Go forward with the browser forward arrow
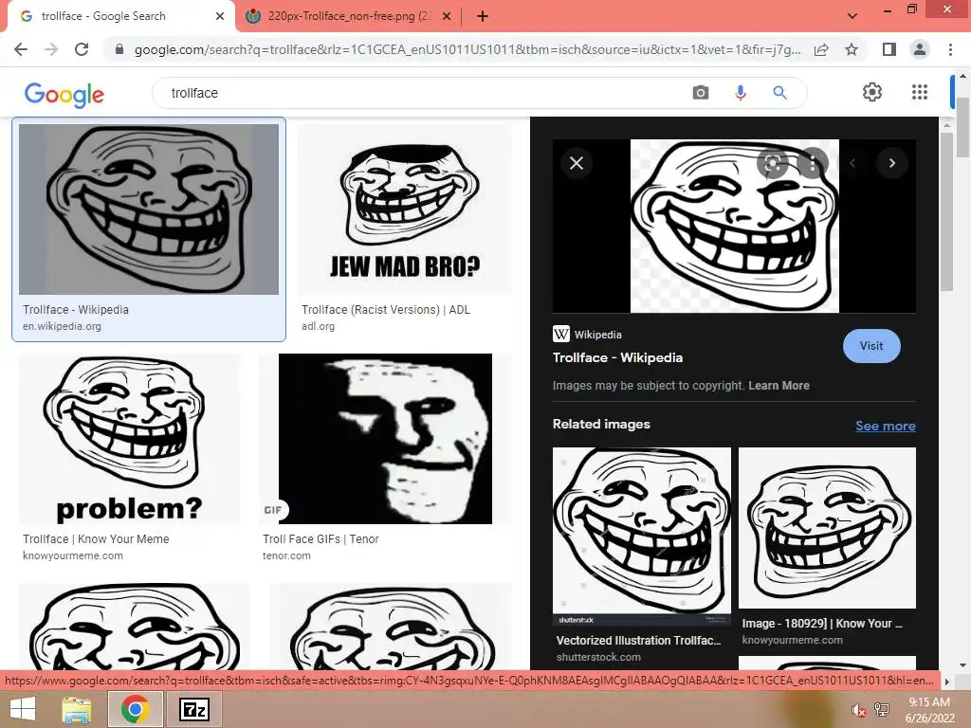Viewport: 971px width, 728px height. coord(51,49)
